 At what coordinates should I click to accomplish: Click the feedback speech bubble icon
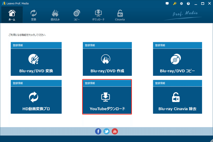167,3
